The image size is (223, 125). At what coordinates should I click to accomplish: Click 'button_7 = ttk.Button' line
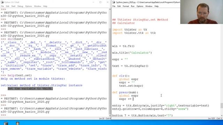(x=143, y=115)
